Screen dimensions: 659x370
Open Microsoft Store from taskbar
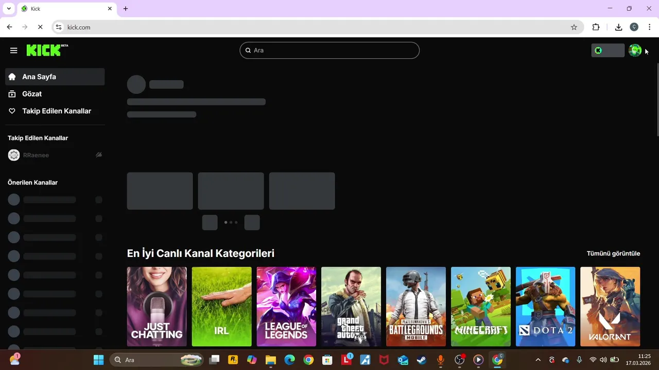click(327, 360)
